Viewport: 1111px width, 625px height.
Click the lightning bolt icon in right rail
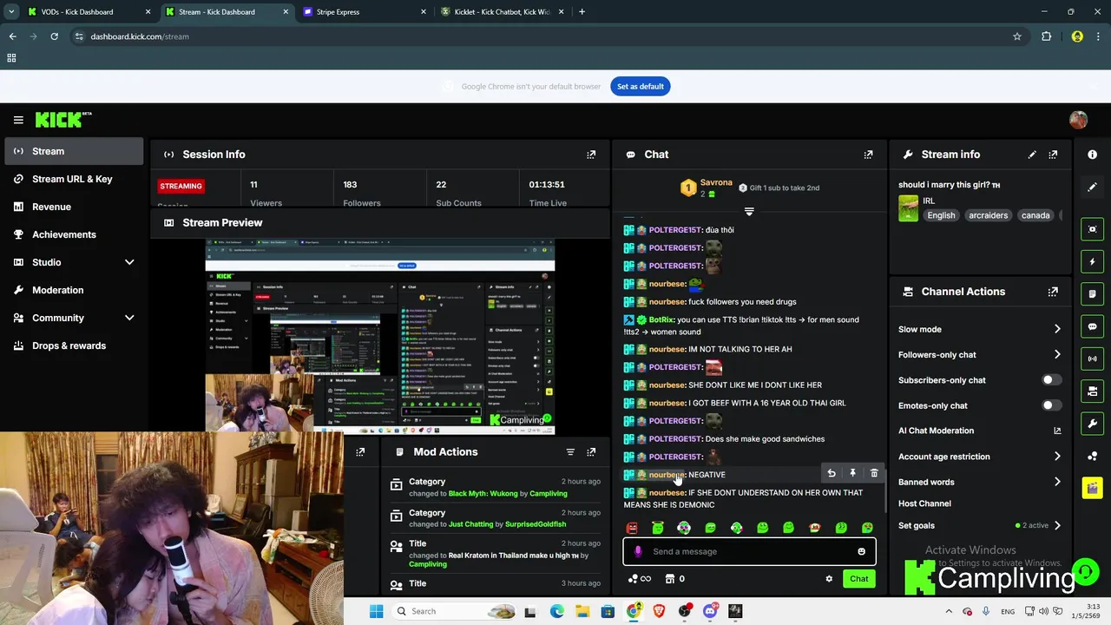(x=1092, y=261)
